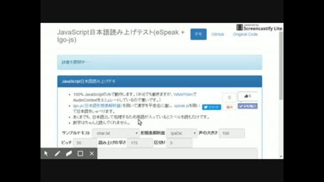Click the thumbs-up like count button
324x182 pixels.
click(247, 96)
